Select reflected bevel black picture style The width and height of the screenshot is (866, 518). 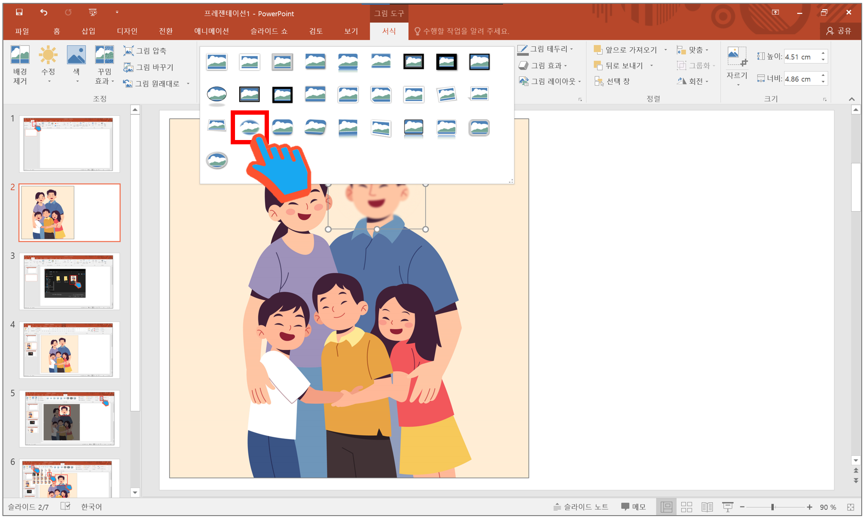coord(414,128)
